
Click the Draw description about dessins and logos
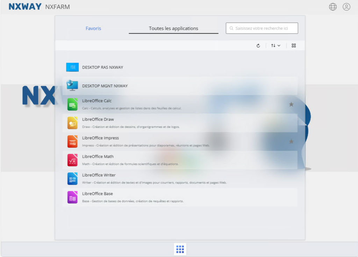coord(131,127)
